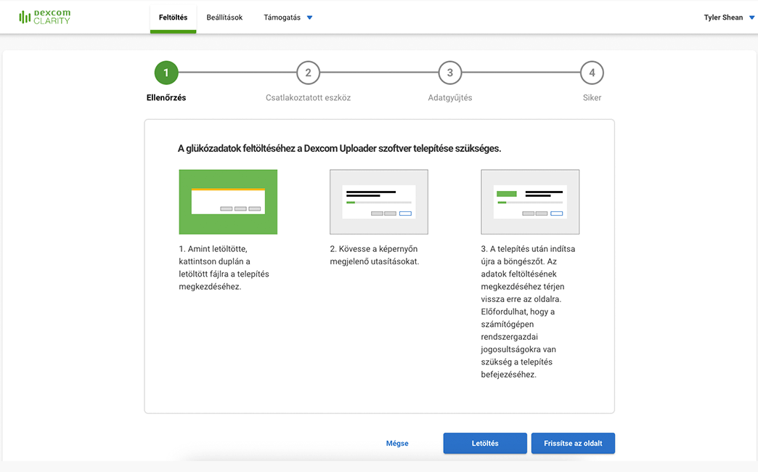Screen dimensions: 758x472
Task: Click the Dexcom Clarity logo
Action: pyautogui.click(x=44, y=17)
